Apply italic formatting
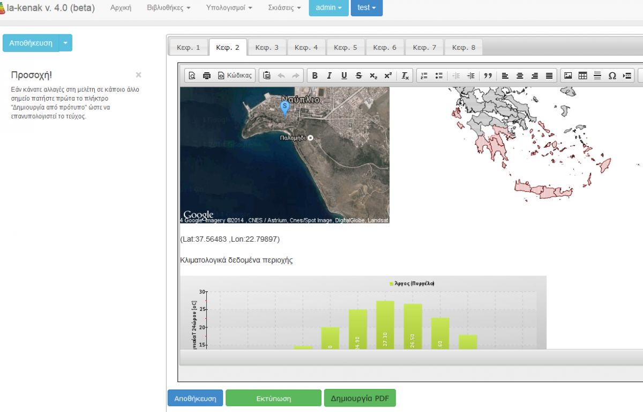The width and height of the screenshot is (643, 412). point(330,76)
